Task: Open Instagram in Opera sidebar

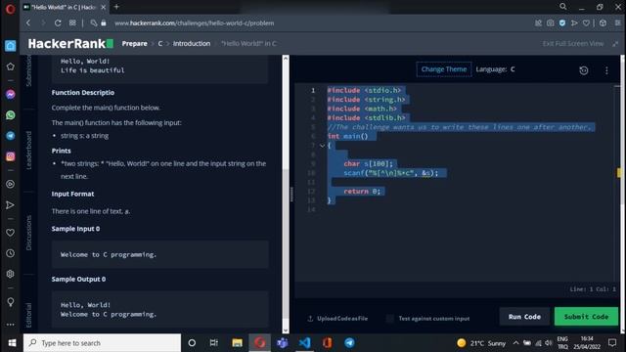Action: pyautogui.click(x=11, y=156)
